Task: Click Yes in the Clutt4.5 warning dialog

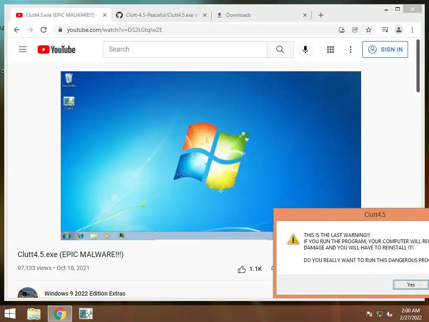Action: tap(411, 285)
